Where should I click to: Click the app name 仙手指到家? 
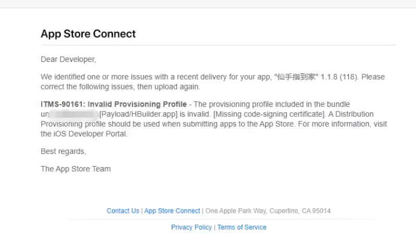pos(296,77)
